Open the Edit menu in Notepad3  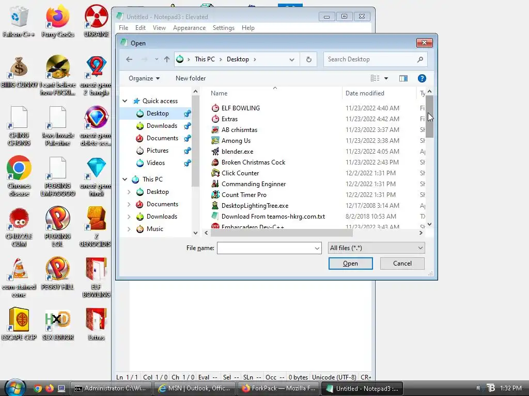click(141, 28)
